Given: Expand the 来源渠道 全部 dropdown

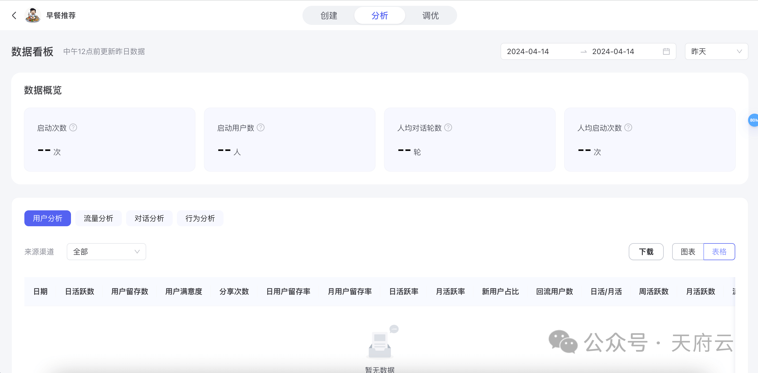Looking at the screenshot, I should point(106,252).
